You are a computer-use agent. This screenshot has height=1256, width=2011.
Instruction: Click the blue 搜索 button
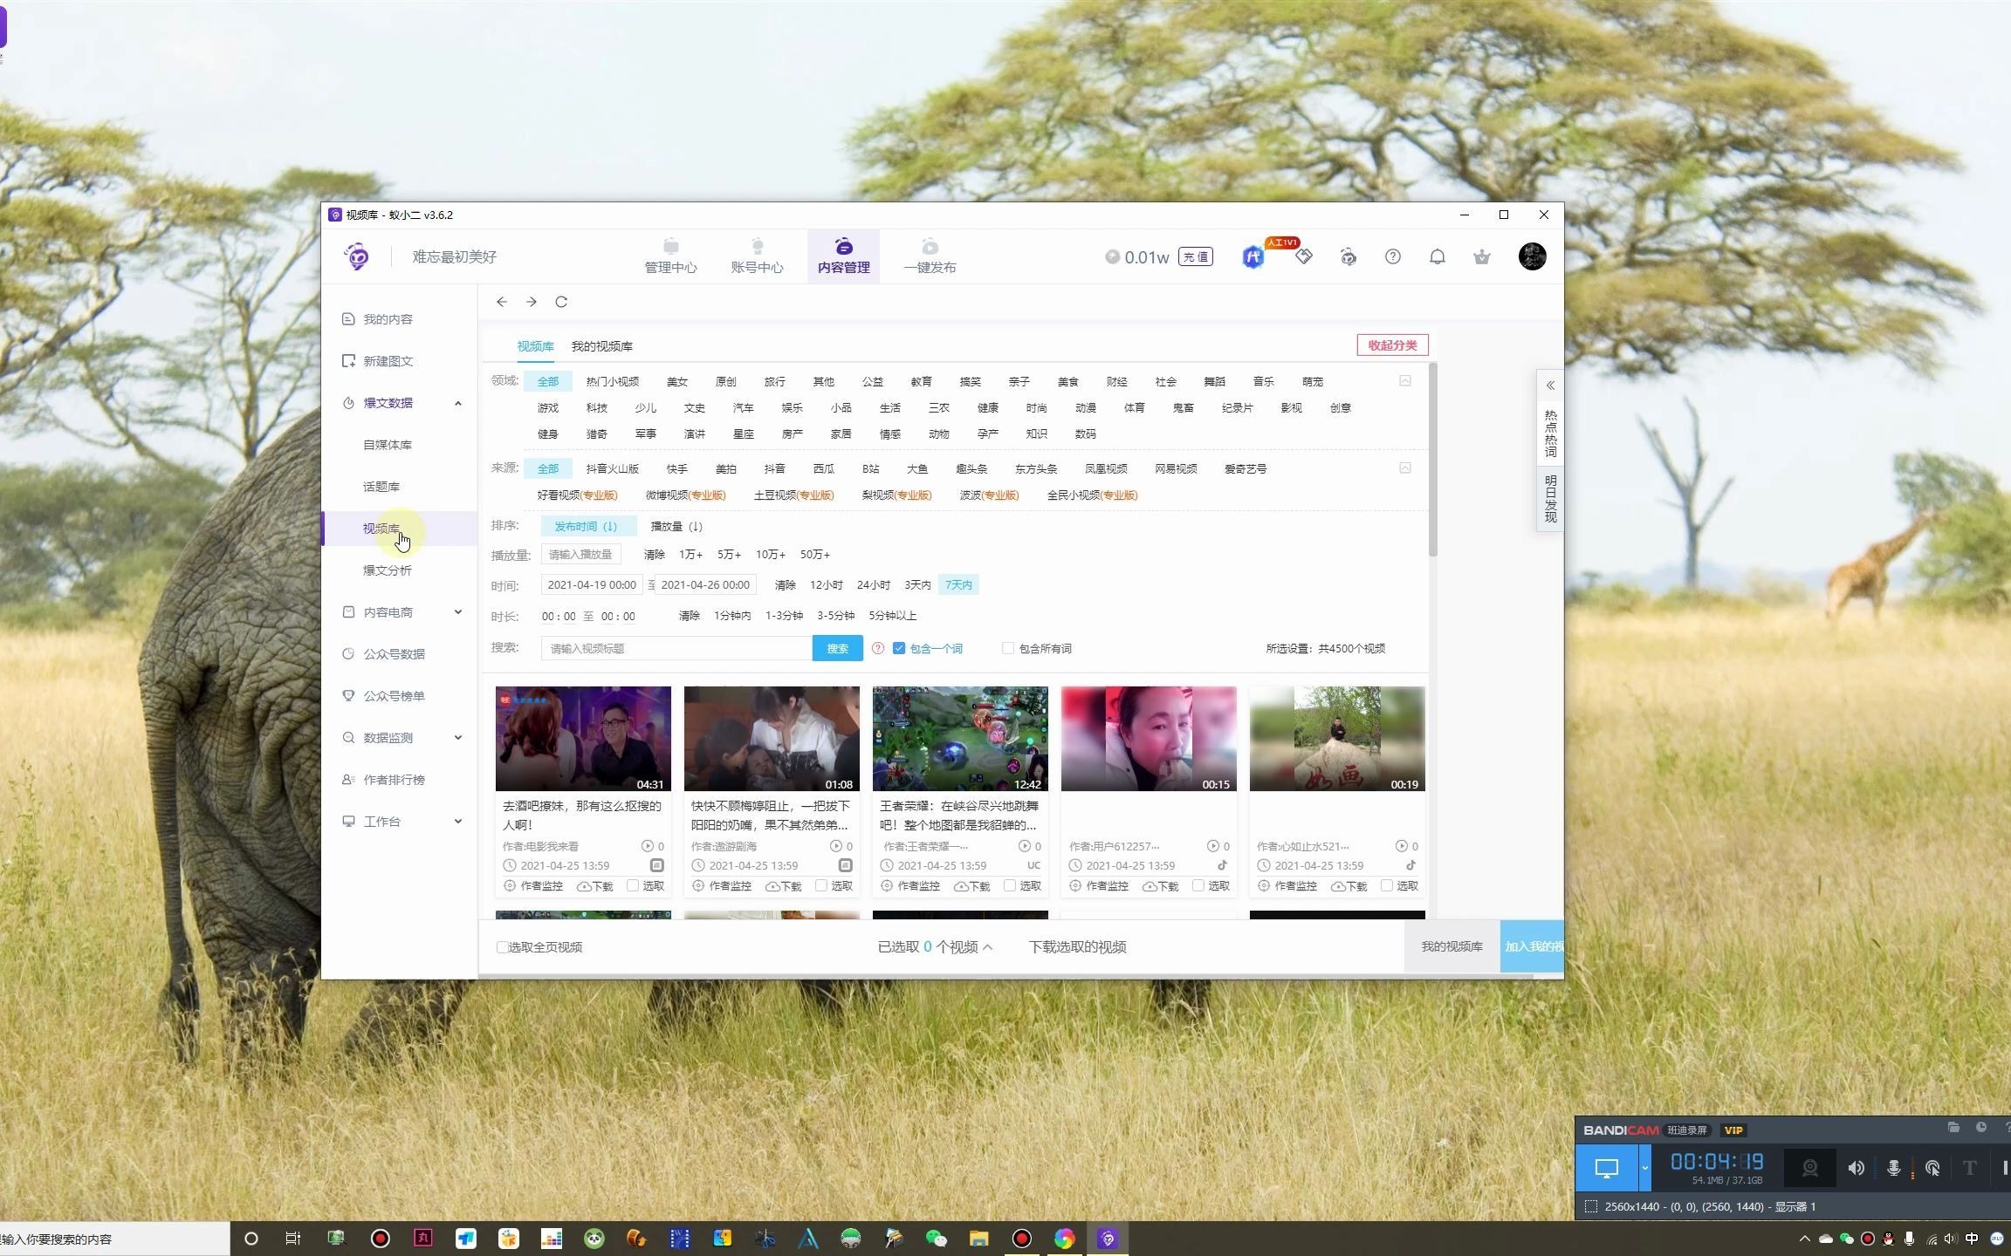(x=837, y=649)
